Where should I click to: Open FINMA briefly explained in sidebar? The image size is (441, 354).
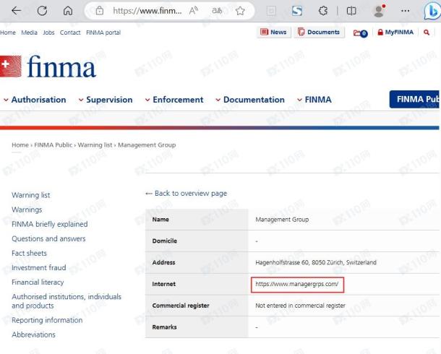(49, 224)
